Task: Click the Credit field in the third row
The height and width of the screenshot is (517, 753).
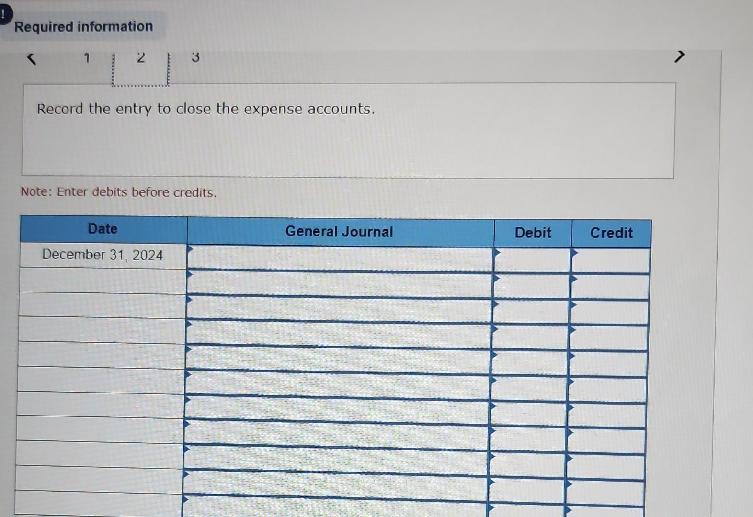Action: (x=609, y=313)
